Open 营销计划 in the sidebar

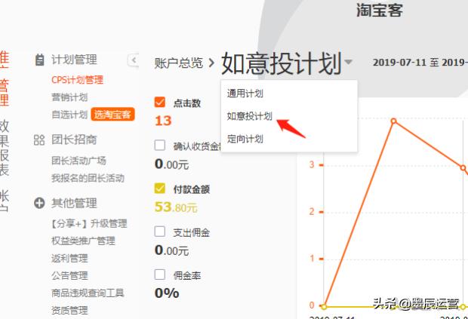coord(69,97)
